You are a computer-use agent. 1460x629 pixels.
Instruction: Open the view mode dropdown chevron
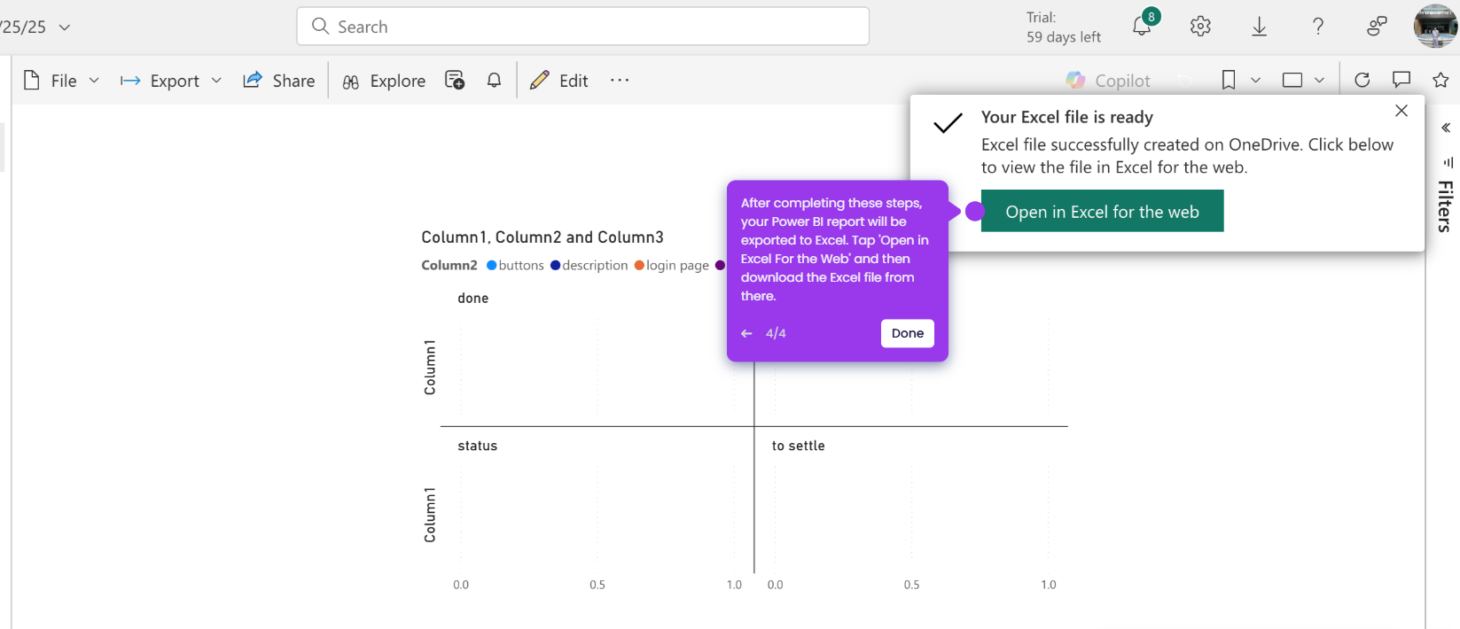(x=1319, y=81)
